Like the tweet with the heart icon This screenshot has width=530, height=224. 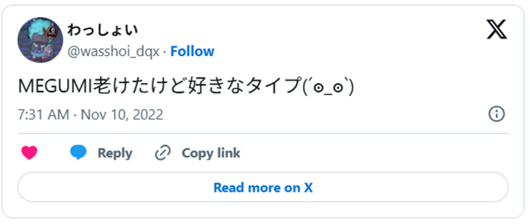tap(30, 153)
